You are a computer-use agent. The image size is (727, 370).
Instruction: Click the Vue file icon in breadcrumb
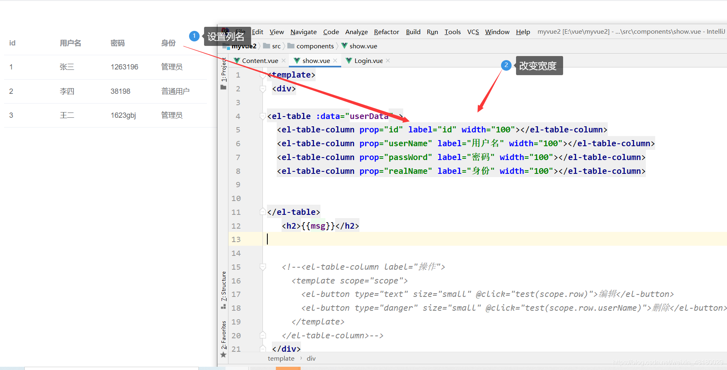click(344, 46)
